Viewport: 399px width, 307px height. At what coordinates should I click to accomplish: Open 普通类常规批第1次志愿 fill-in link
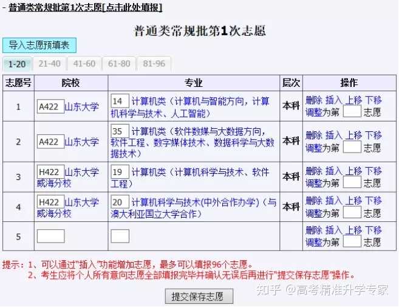[85, 7]
